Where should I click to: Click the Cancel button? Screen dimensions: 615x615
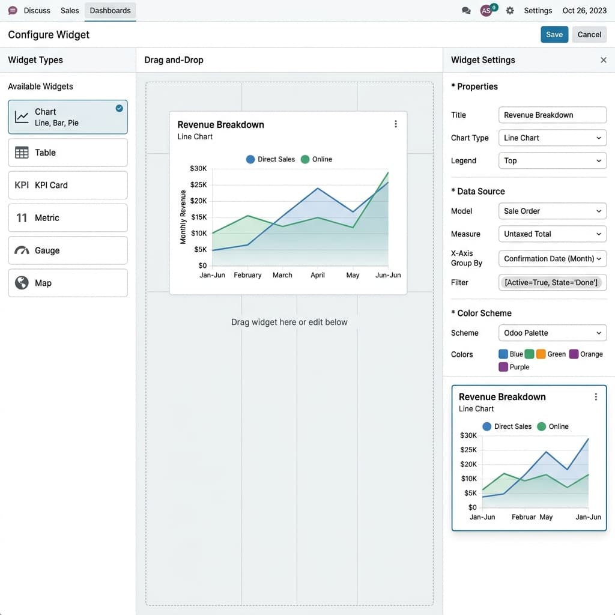[589, 34]
